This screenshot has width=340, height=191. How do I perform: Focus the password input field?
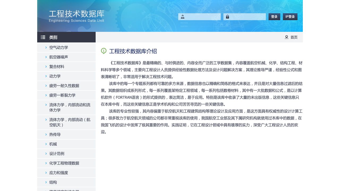point(248,17)
